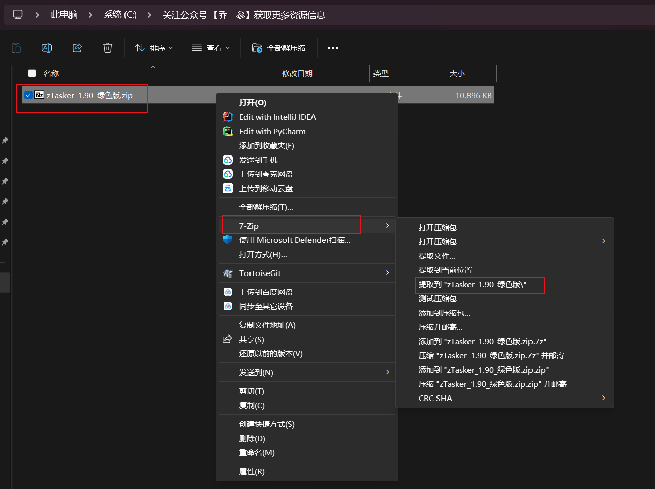
Task: Open the sort (排序) dropdown
Action: point(154,48)
